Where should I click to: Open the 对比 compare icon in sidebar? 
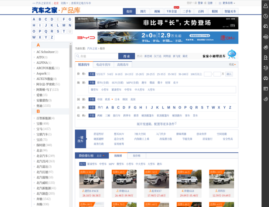(265, 37)
